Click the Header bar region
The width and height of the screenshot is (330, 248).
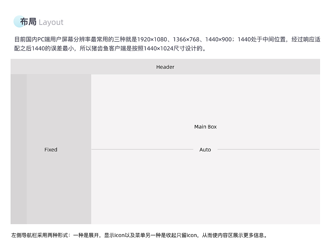pyautogui.click(x=165, y=67)
